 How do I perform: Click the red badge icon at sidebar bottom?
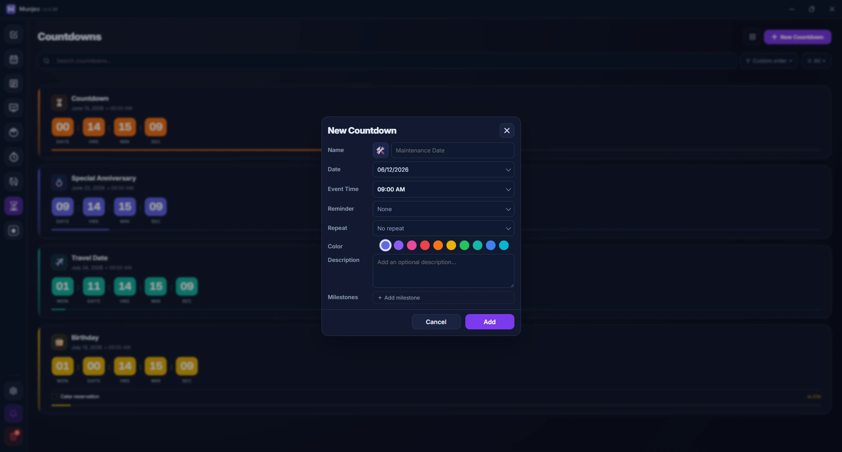tap(14, 436)
